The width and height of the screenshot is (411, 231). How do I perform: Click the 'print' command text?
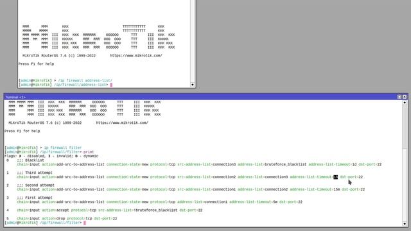(x=89, y=152)
